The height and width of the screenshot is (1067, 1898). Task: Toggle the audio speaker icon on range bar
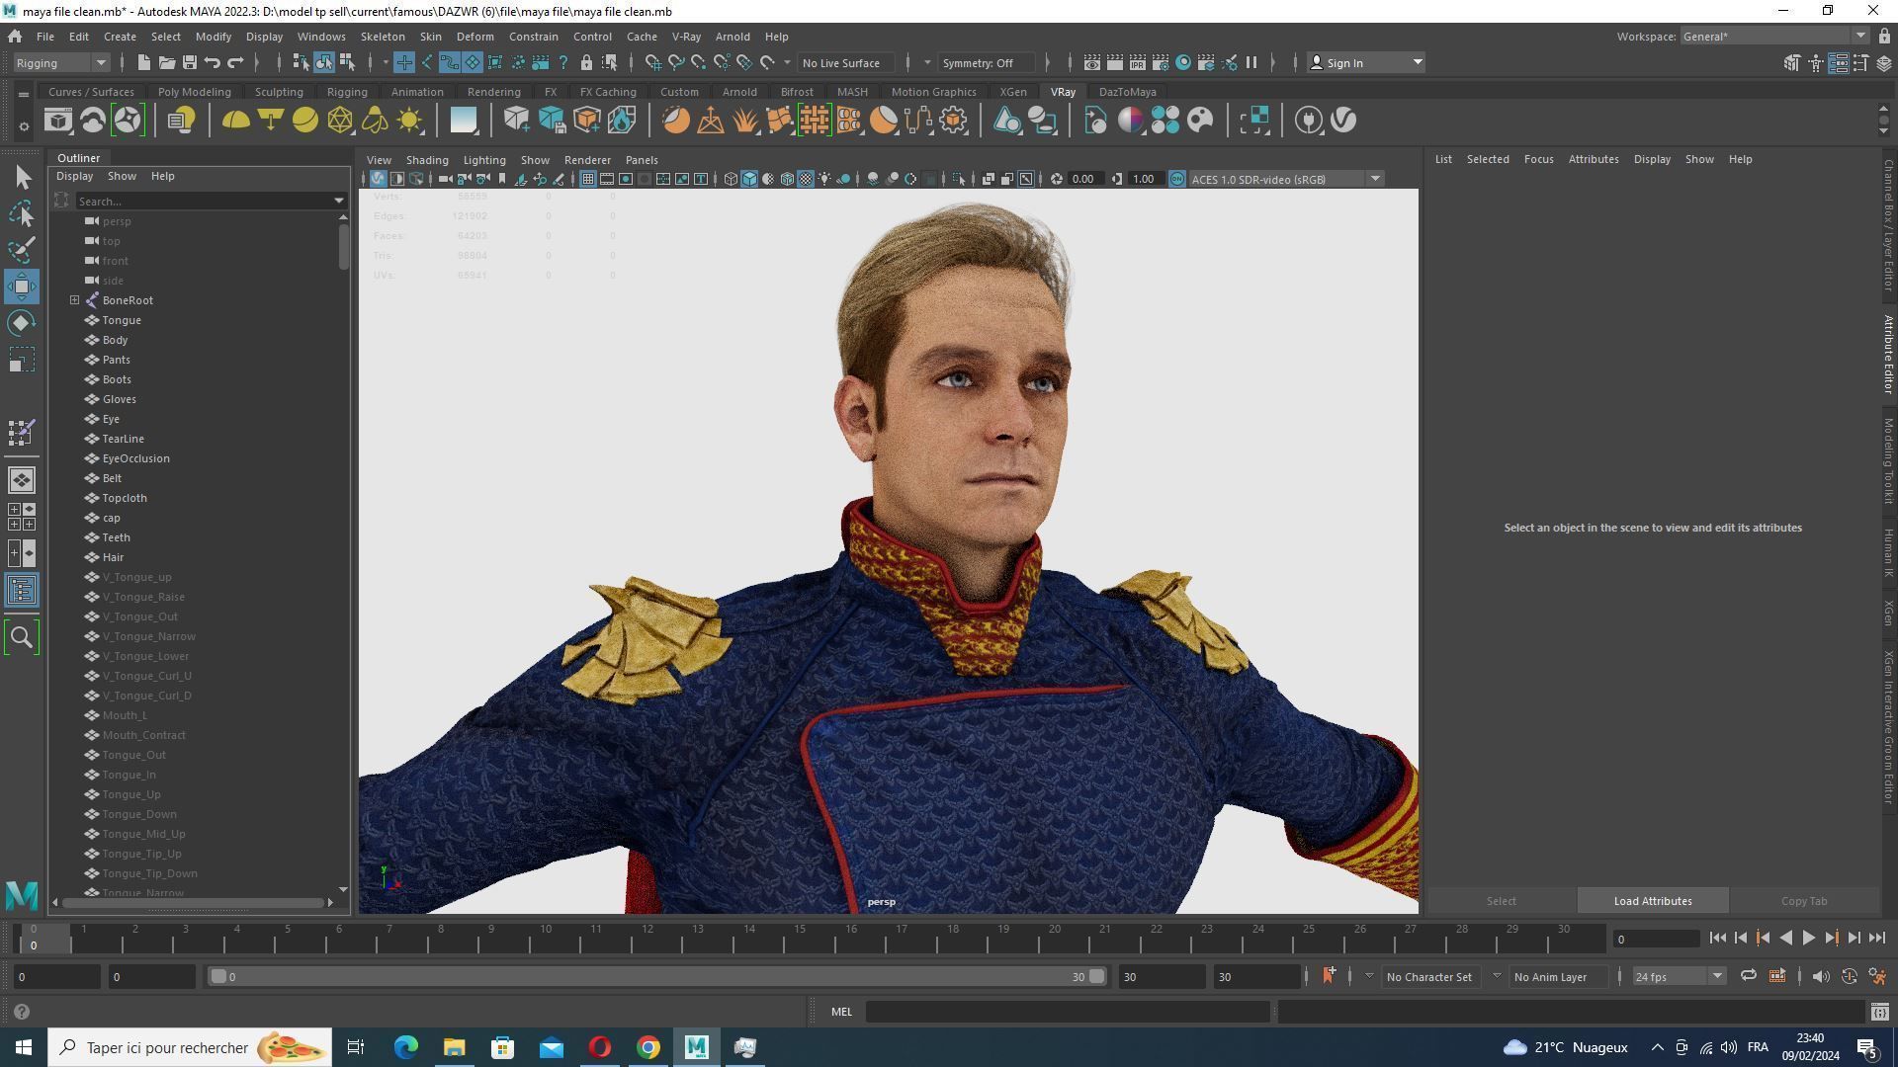(x=1820, y=976)
